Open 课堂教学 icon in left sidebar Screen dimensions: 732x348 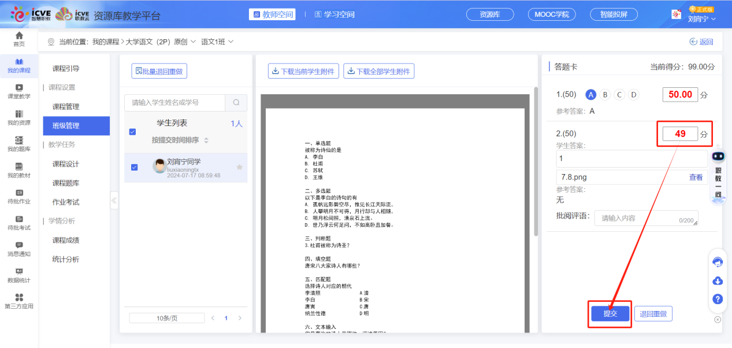pyautogui.click(x=19, y=87)
